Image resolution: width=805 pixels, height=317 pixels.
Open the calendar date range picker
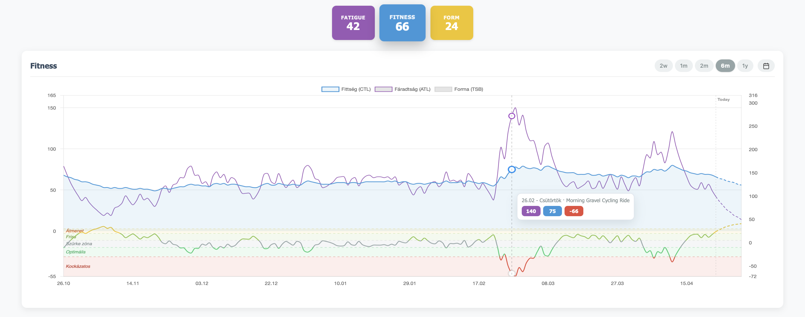point(766,66)
